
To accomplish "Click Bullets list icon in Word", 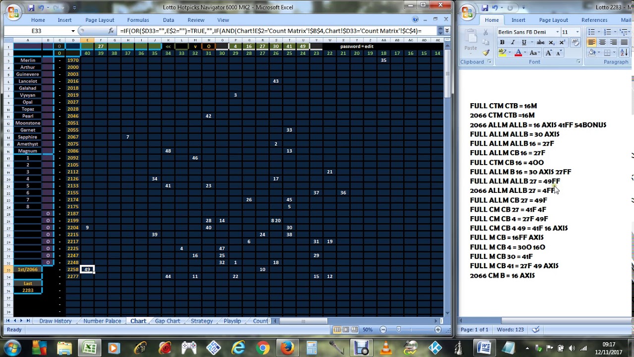I will coord(592,32).
